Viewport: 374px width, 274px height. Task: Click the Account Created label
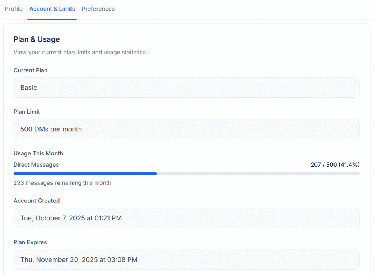point(37,201)
